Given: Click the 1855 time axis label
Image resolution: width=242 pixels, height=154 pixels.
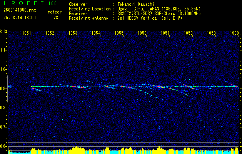Looking at the screenshot, I should 119,33.
